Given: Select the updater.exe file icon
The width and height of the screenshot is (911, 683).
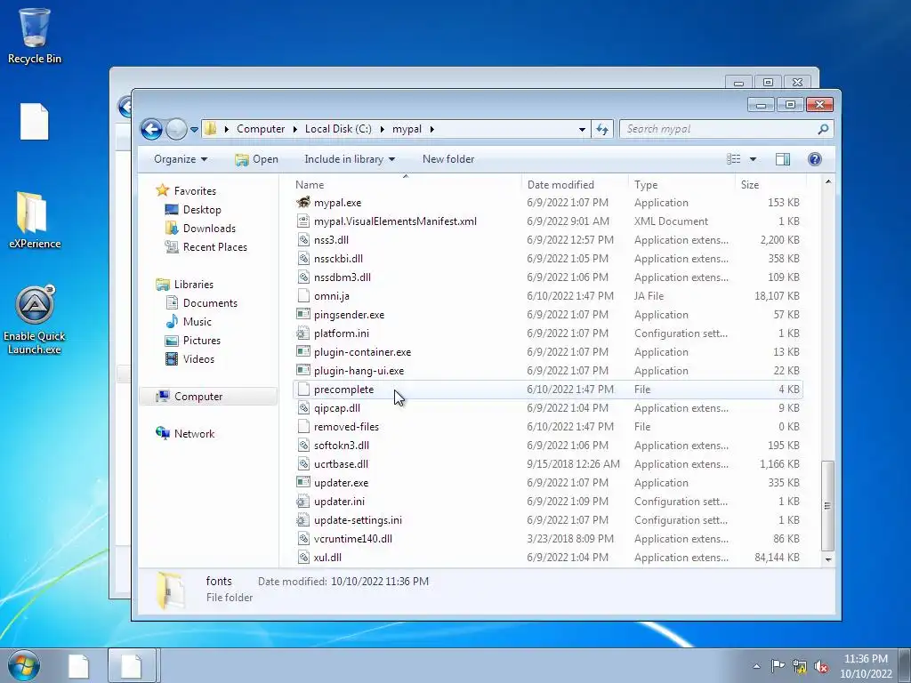Looking at the screenshot, I should tap(303, 483).
